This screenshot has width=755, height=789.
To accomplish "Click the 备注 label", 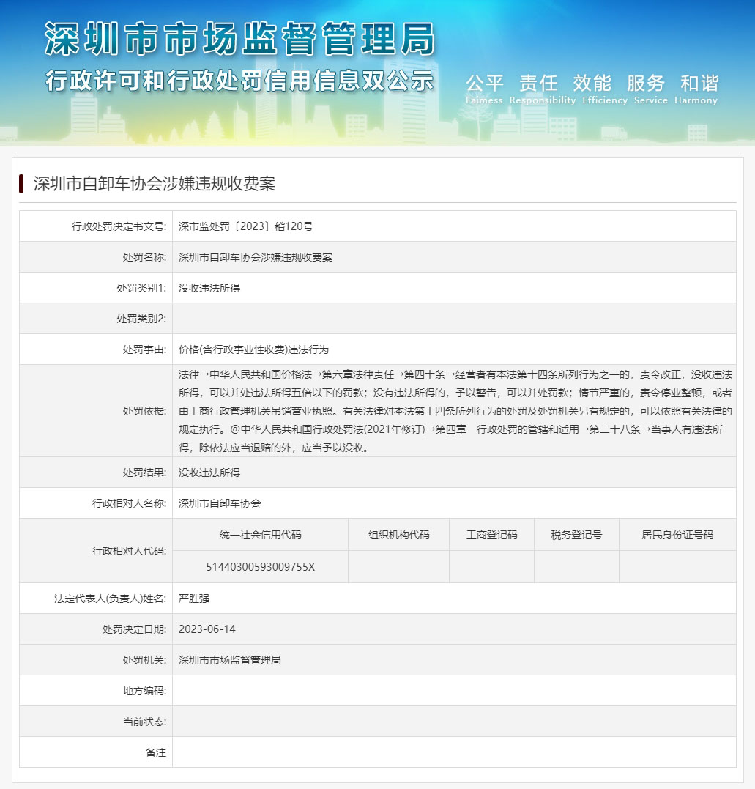I will tap(155, 752).
